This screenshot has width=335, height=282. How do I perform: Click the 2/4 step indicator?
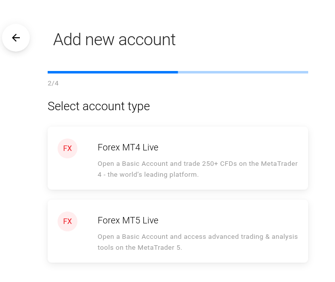pyautogui.click(x=53, y=83)
